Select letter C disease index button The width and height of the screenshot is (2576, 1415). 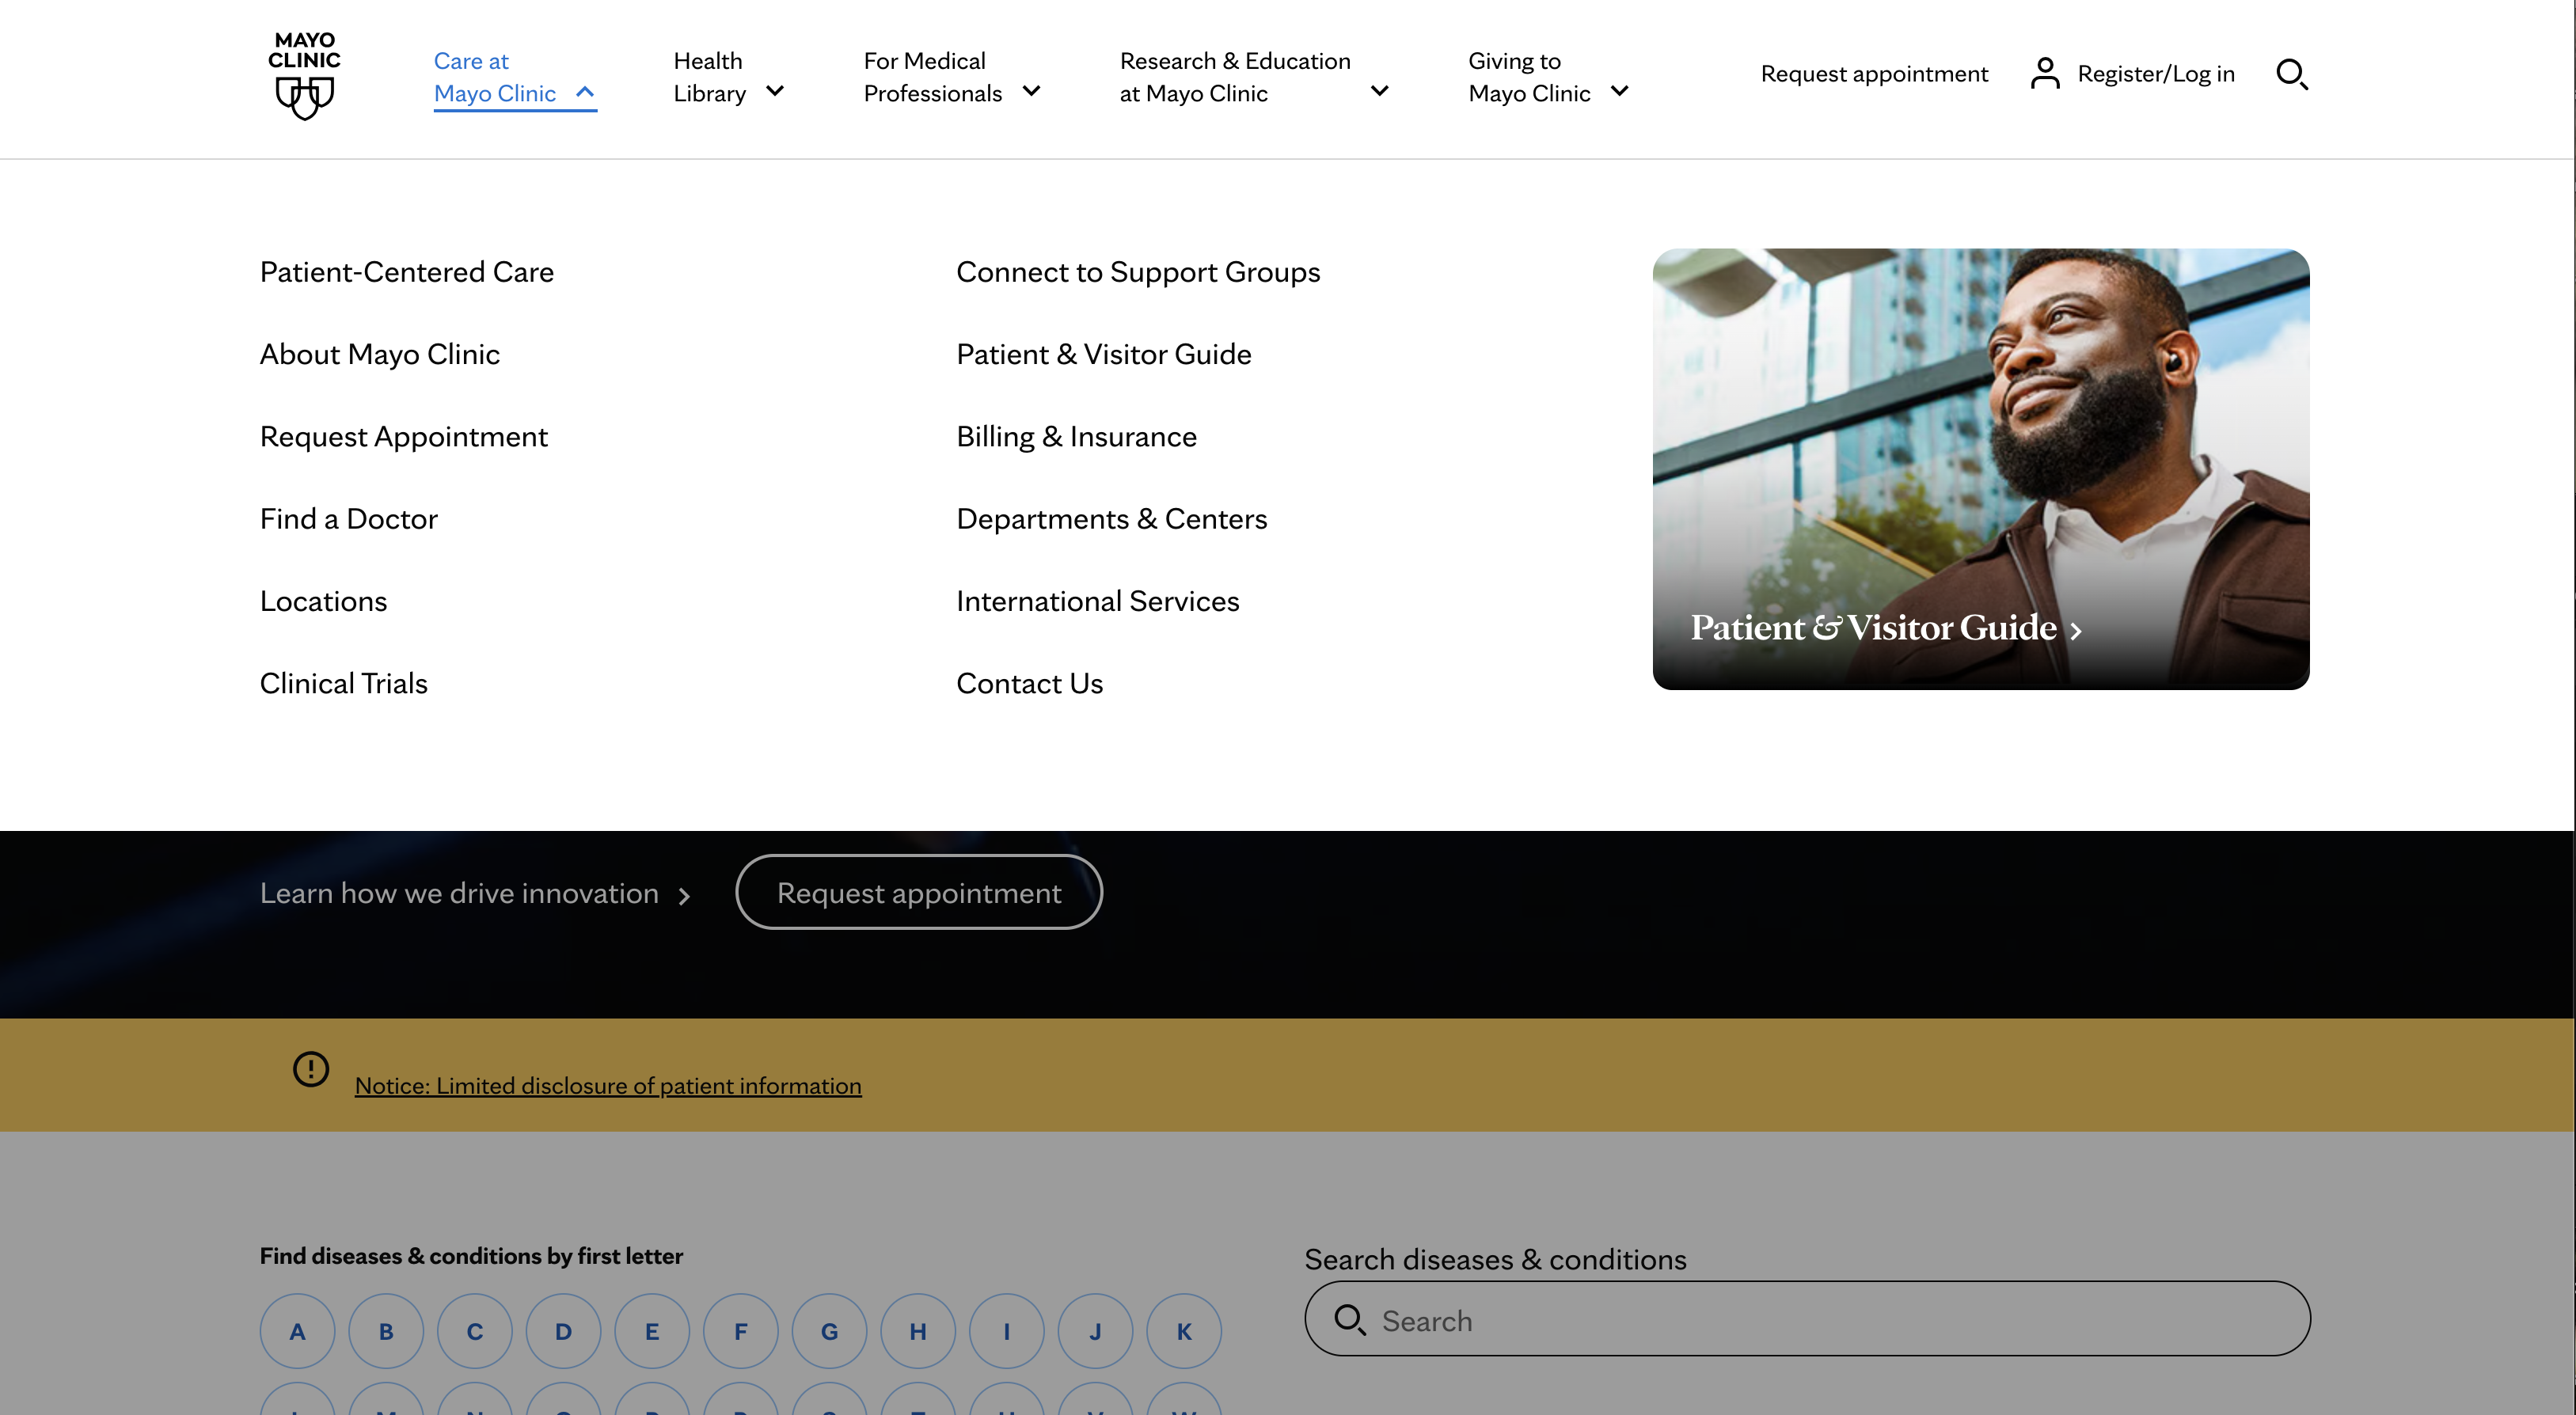pos(475,1331)
